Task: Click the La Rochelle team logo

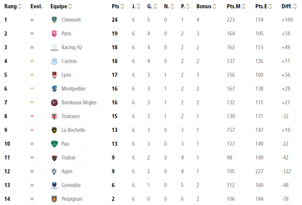Action: (x=54, y=130)
